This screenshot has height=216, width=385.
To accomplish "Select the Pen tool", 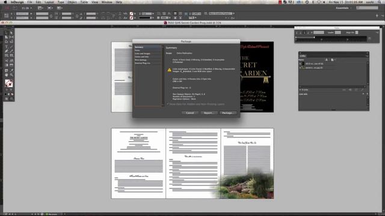I will [x=7, y=51].
